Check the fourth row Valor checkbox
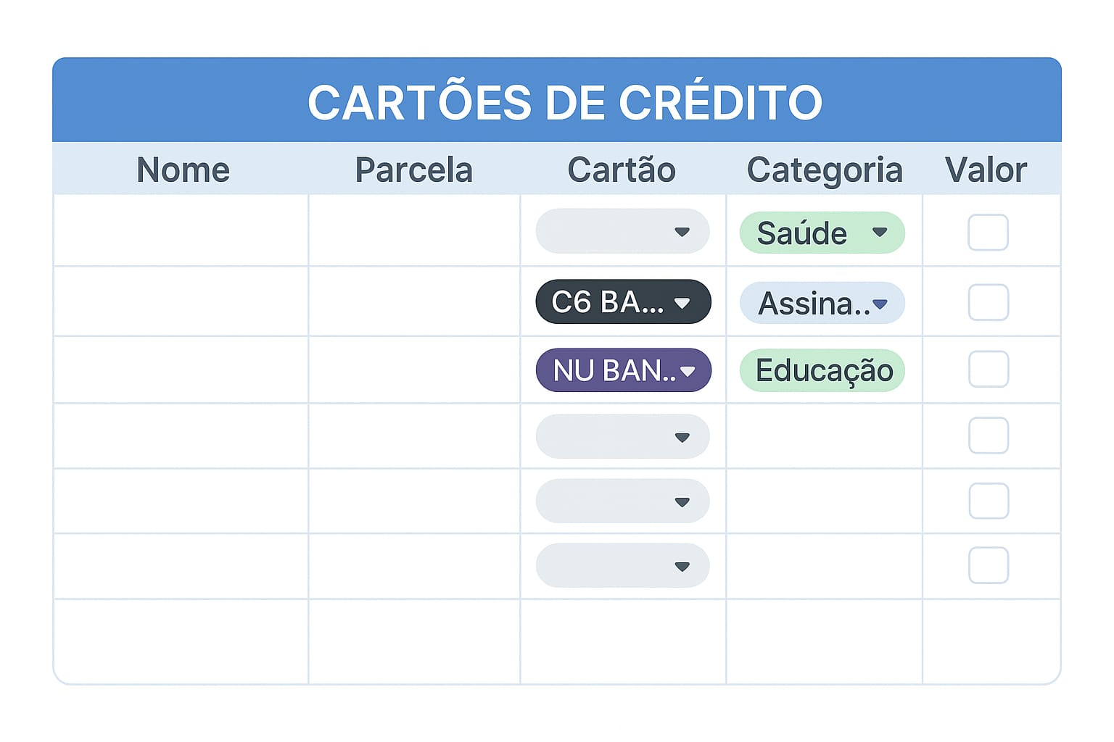This screenshot has height=742, width=1114. [988, 435]
